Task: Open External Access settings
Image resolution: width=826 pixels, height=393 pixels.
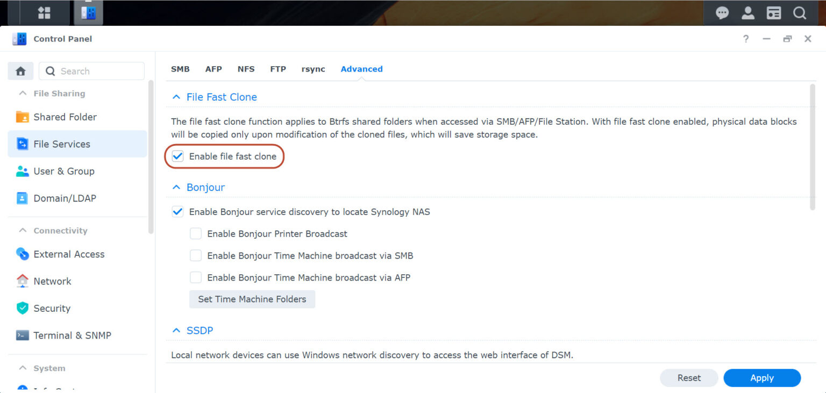Action: (22, 254)
